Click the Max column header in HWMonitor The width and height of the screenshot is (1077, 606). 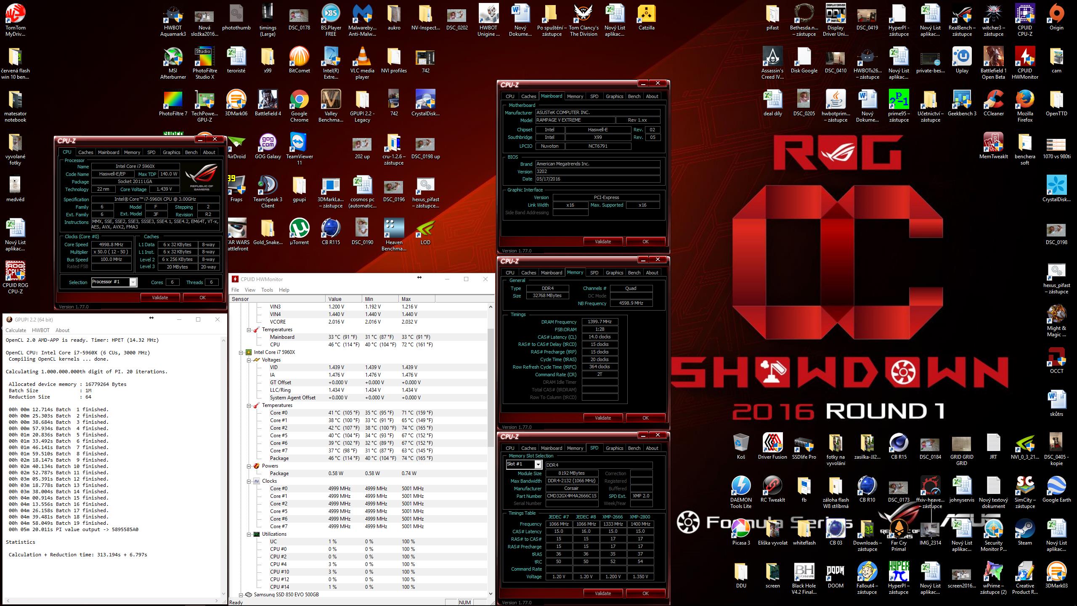[x=416, y=299]
